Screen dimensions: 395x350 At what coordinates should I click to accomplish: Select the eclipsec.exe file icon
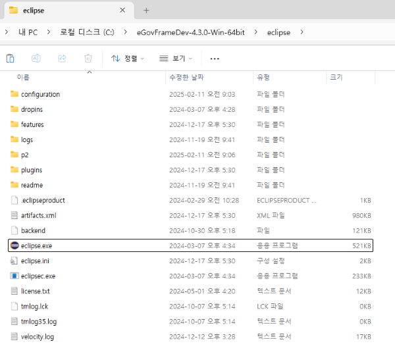pyautogui.click(x=14, y=276)
